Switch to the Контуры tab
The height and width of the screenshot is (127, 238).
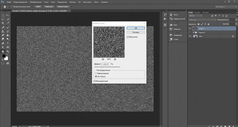[205, 13]
